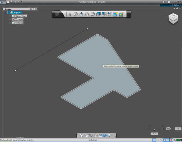Click the Combine overlapping squares icon
This screenshot has height=142, width=182.
tap(98, 14)
